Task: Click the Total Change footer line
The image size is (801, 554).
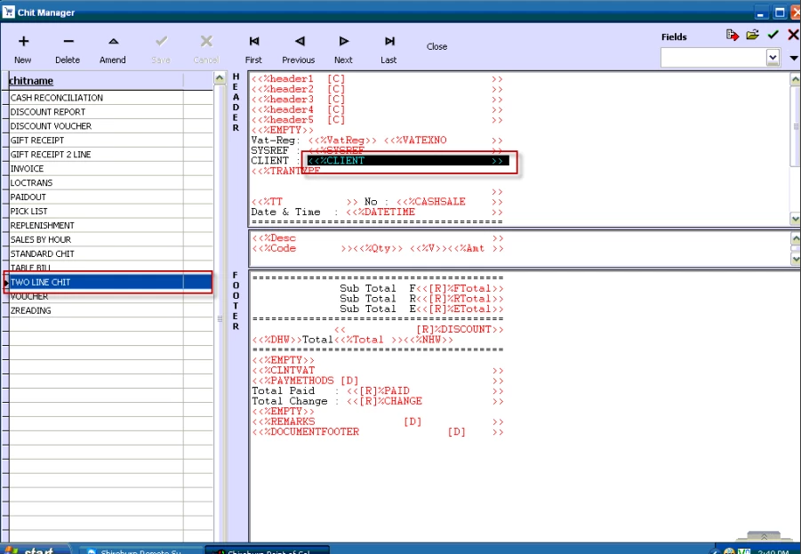Action: click(x=378, y=401)
